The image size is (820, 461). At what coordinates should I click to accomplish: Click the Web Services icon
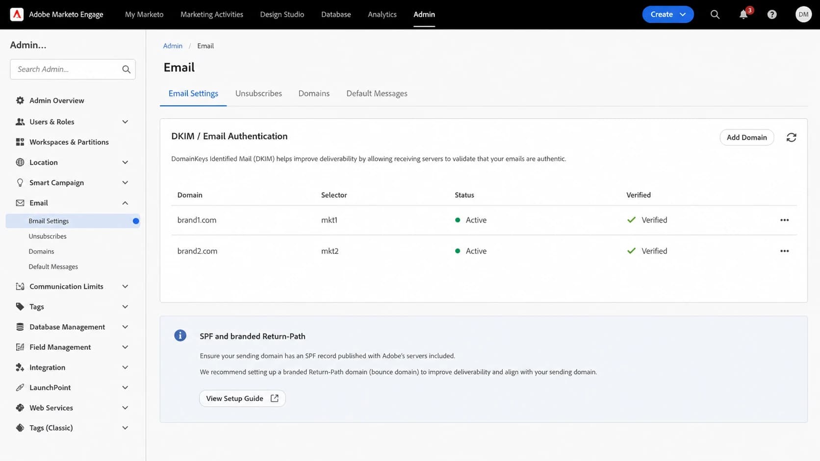(x=20, y=408)
